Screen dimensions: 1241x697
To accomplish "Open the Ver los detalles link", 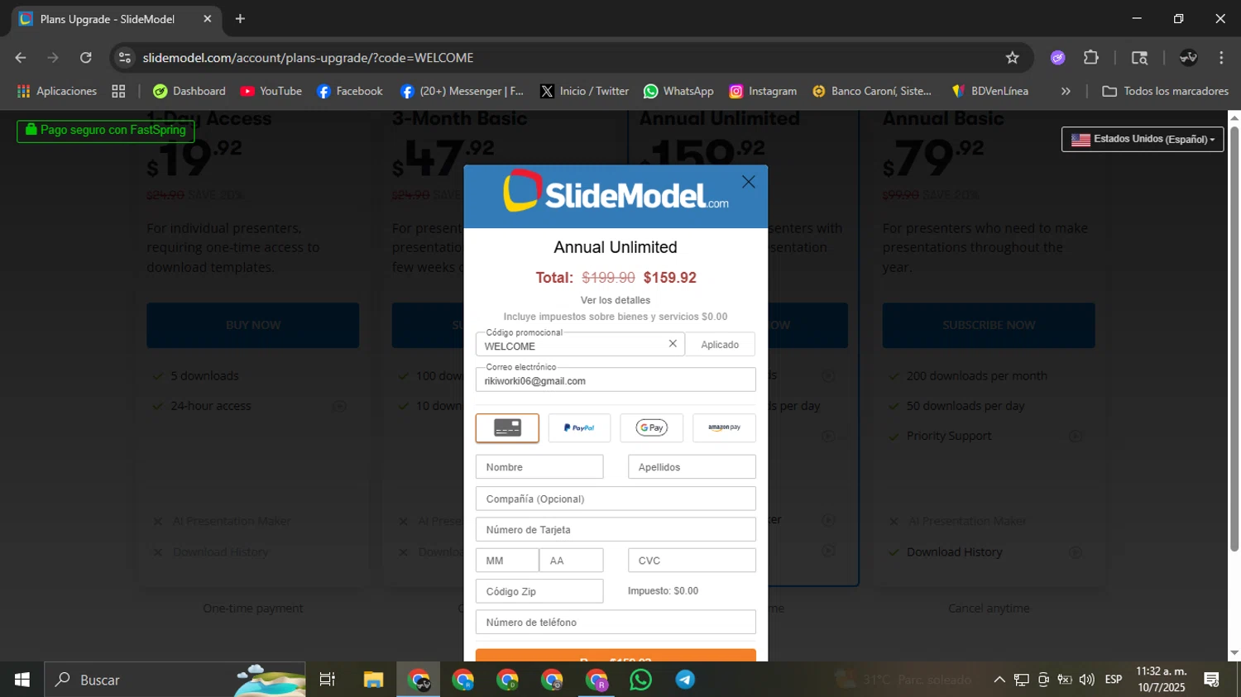I will (x=616, y=300).
